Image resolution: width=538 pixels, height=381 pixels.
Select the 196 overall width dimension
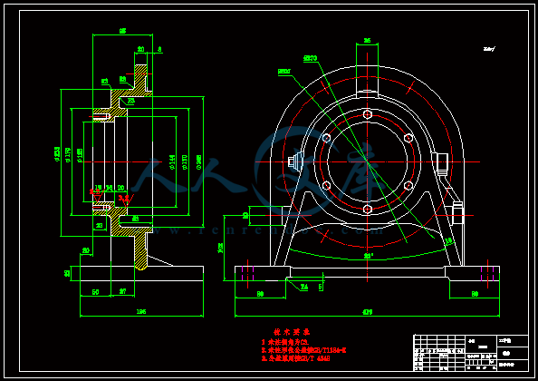click(141, 311)
